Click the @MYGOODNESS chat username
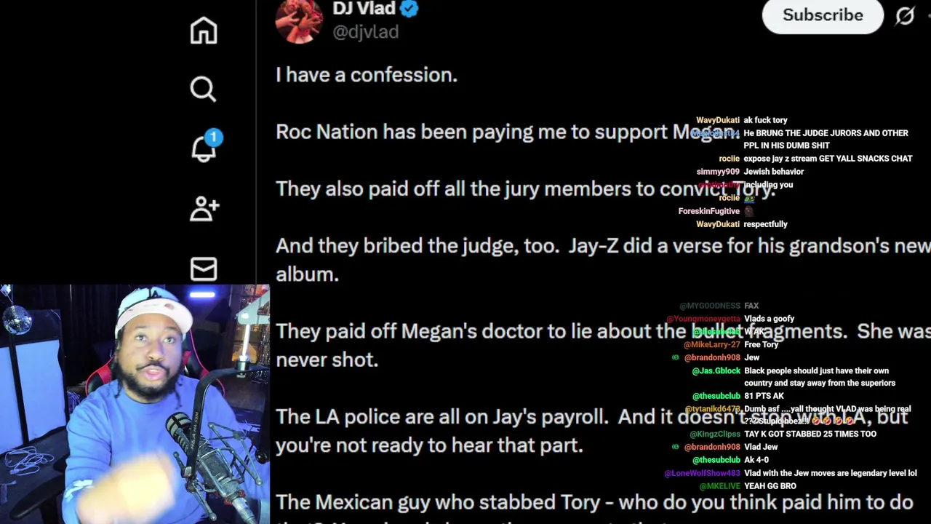The height and width of the screenshot is (524, 931). click(x=709, y=306)
